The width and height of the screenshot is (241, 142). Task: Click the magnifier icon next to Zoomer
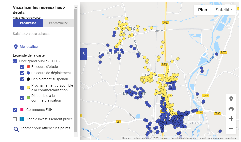(16, 129)
